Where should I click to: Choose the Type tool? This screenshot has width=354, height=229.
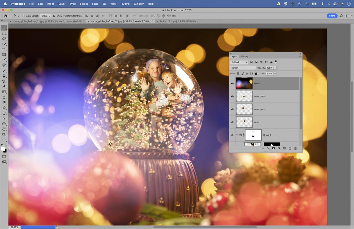4,113
